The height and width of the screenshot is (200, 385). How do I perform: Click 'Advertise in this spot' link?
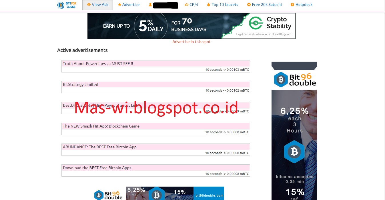click(191, 42)
